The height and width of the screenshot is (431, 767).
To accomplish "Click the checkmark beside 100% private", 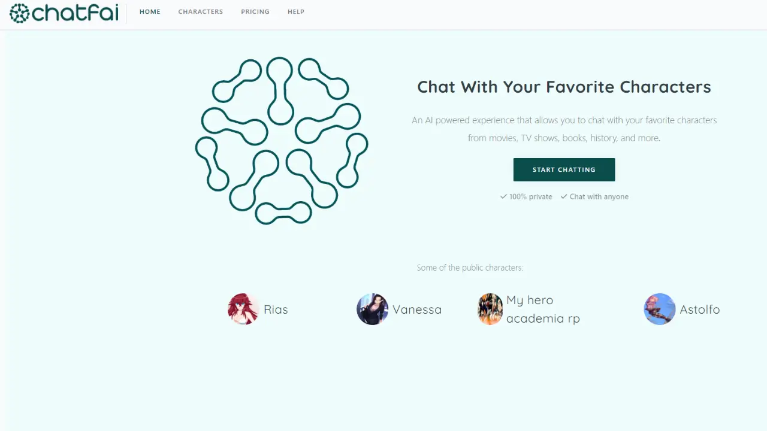I will tap(504, 196).
